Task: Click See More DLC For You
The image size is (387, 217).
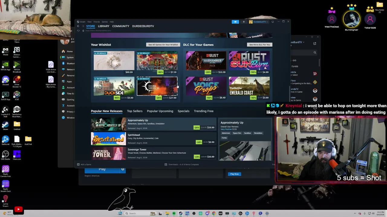Action: tap(260, 45)
